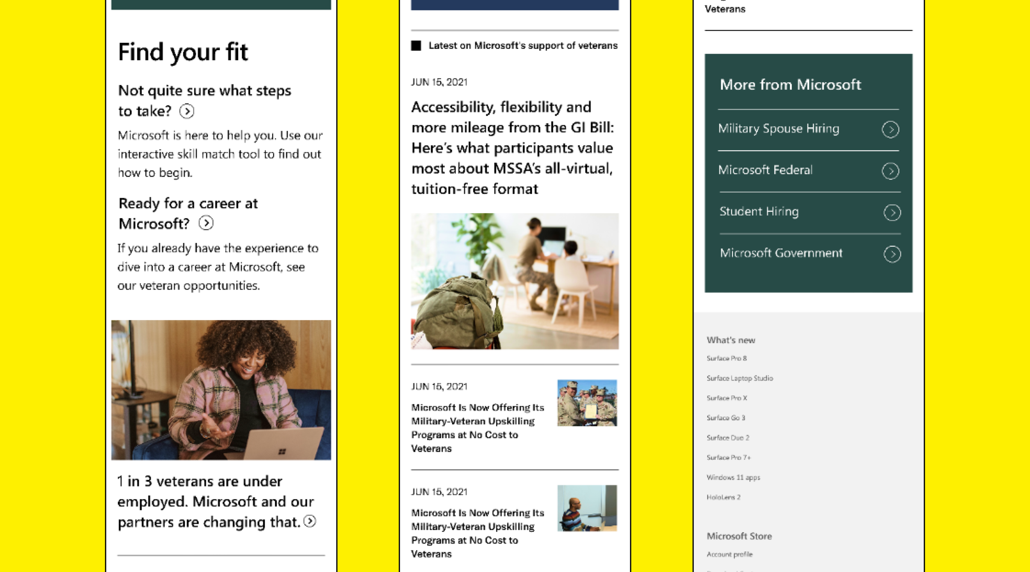Screen dimensions: 1030x572
Task: Click the 'More from Microsoft' heading
Action: pos(790,84)
